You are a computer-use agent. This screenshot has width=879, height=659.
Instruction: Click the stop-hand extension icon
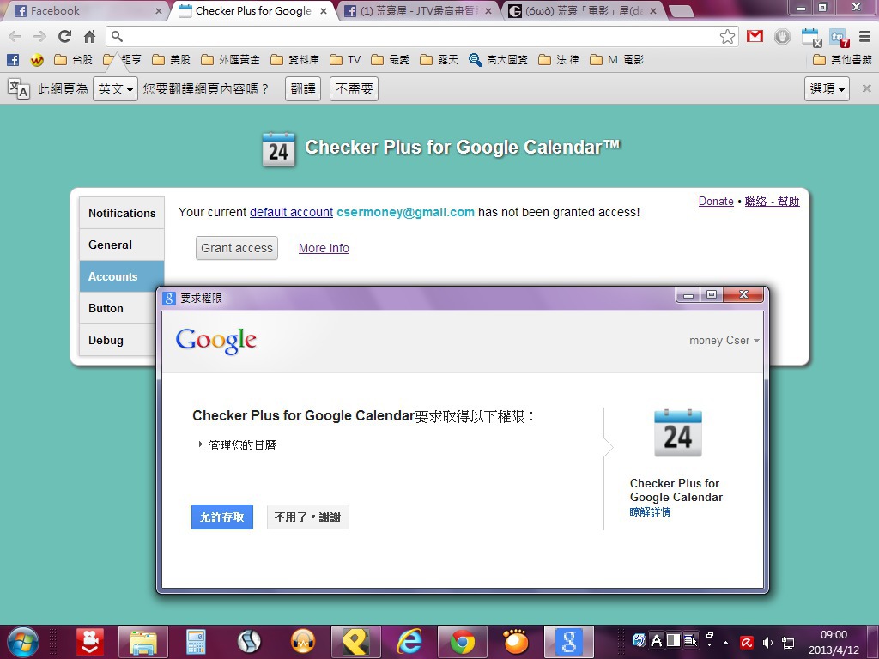tap(782, 36)
